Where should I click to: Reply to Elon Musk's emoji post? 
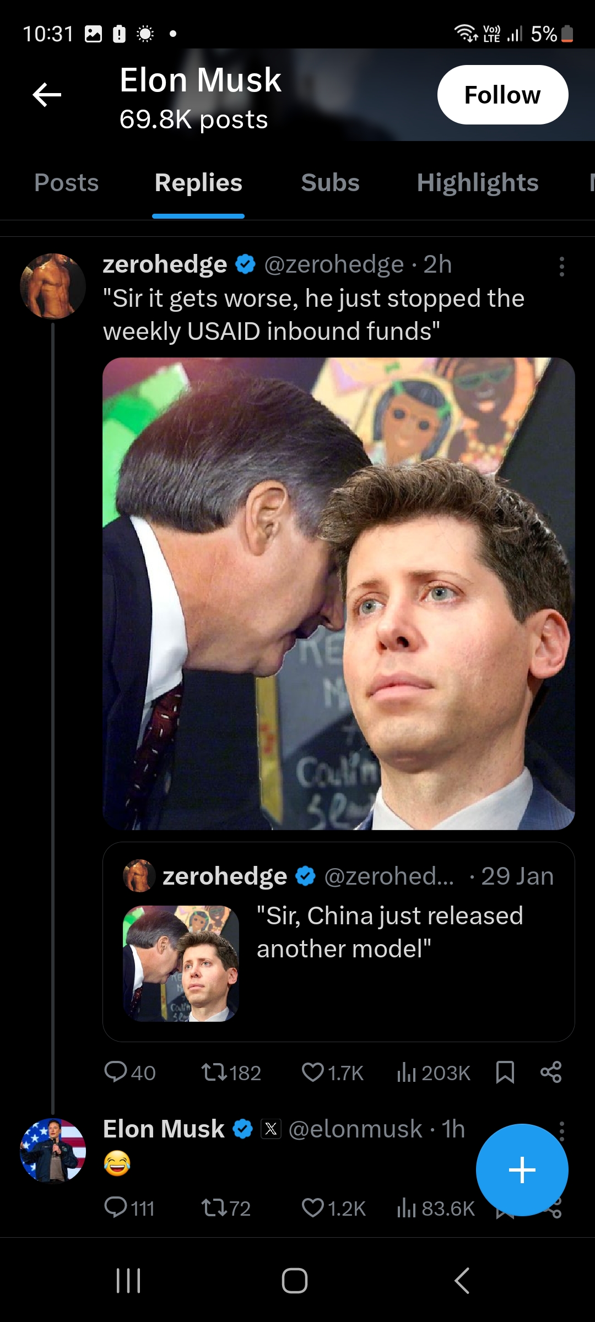click(x=129, y=1208)
